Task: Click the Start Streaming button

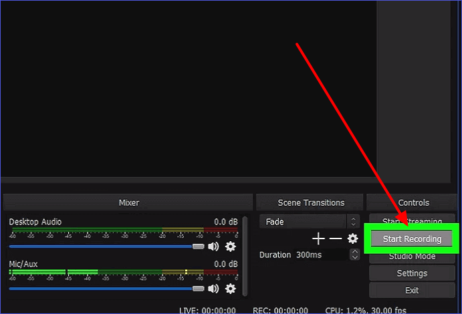Action: [x=412, y=221]
